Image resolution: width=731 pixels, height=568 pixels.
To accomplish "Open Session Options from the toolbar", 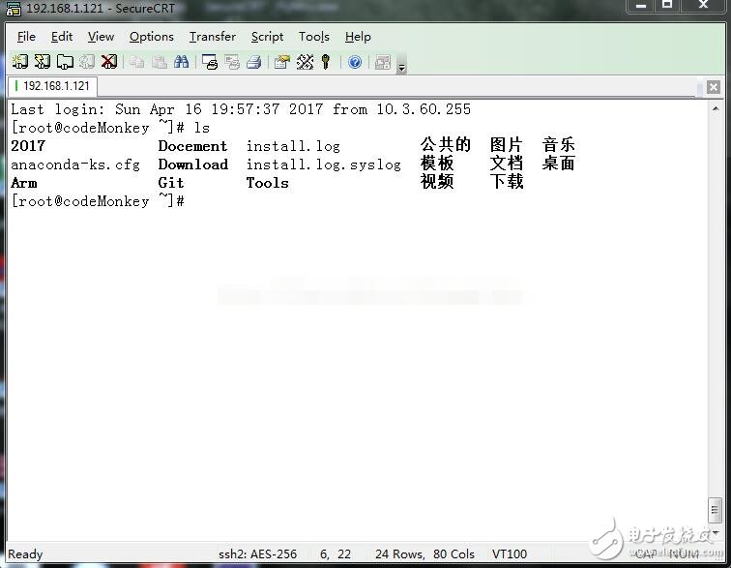I will coord(281,62).
